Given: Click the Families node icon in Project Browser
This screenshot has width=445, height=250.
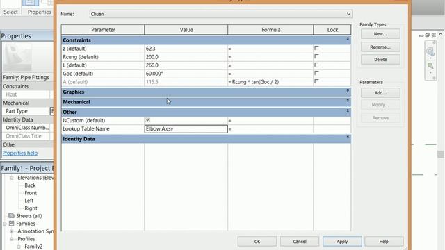Looking at the screenshot, I should coord(11,224).
